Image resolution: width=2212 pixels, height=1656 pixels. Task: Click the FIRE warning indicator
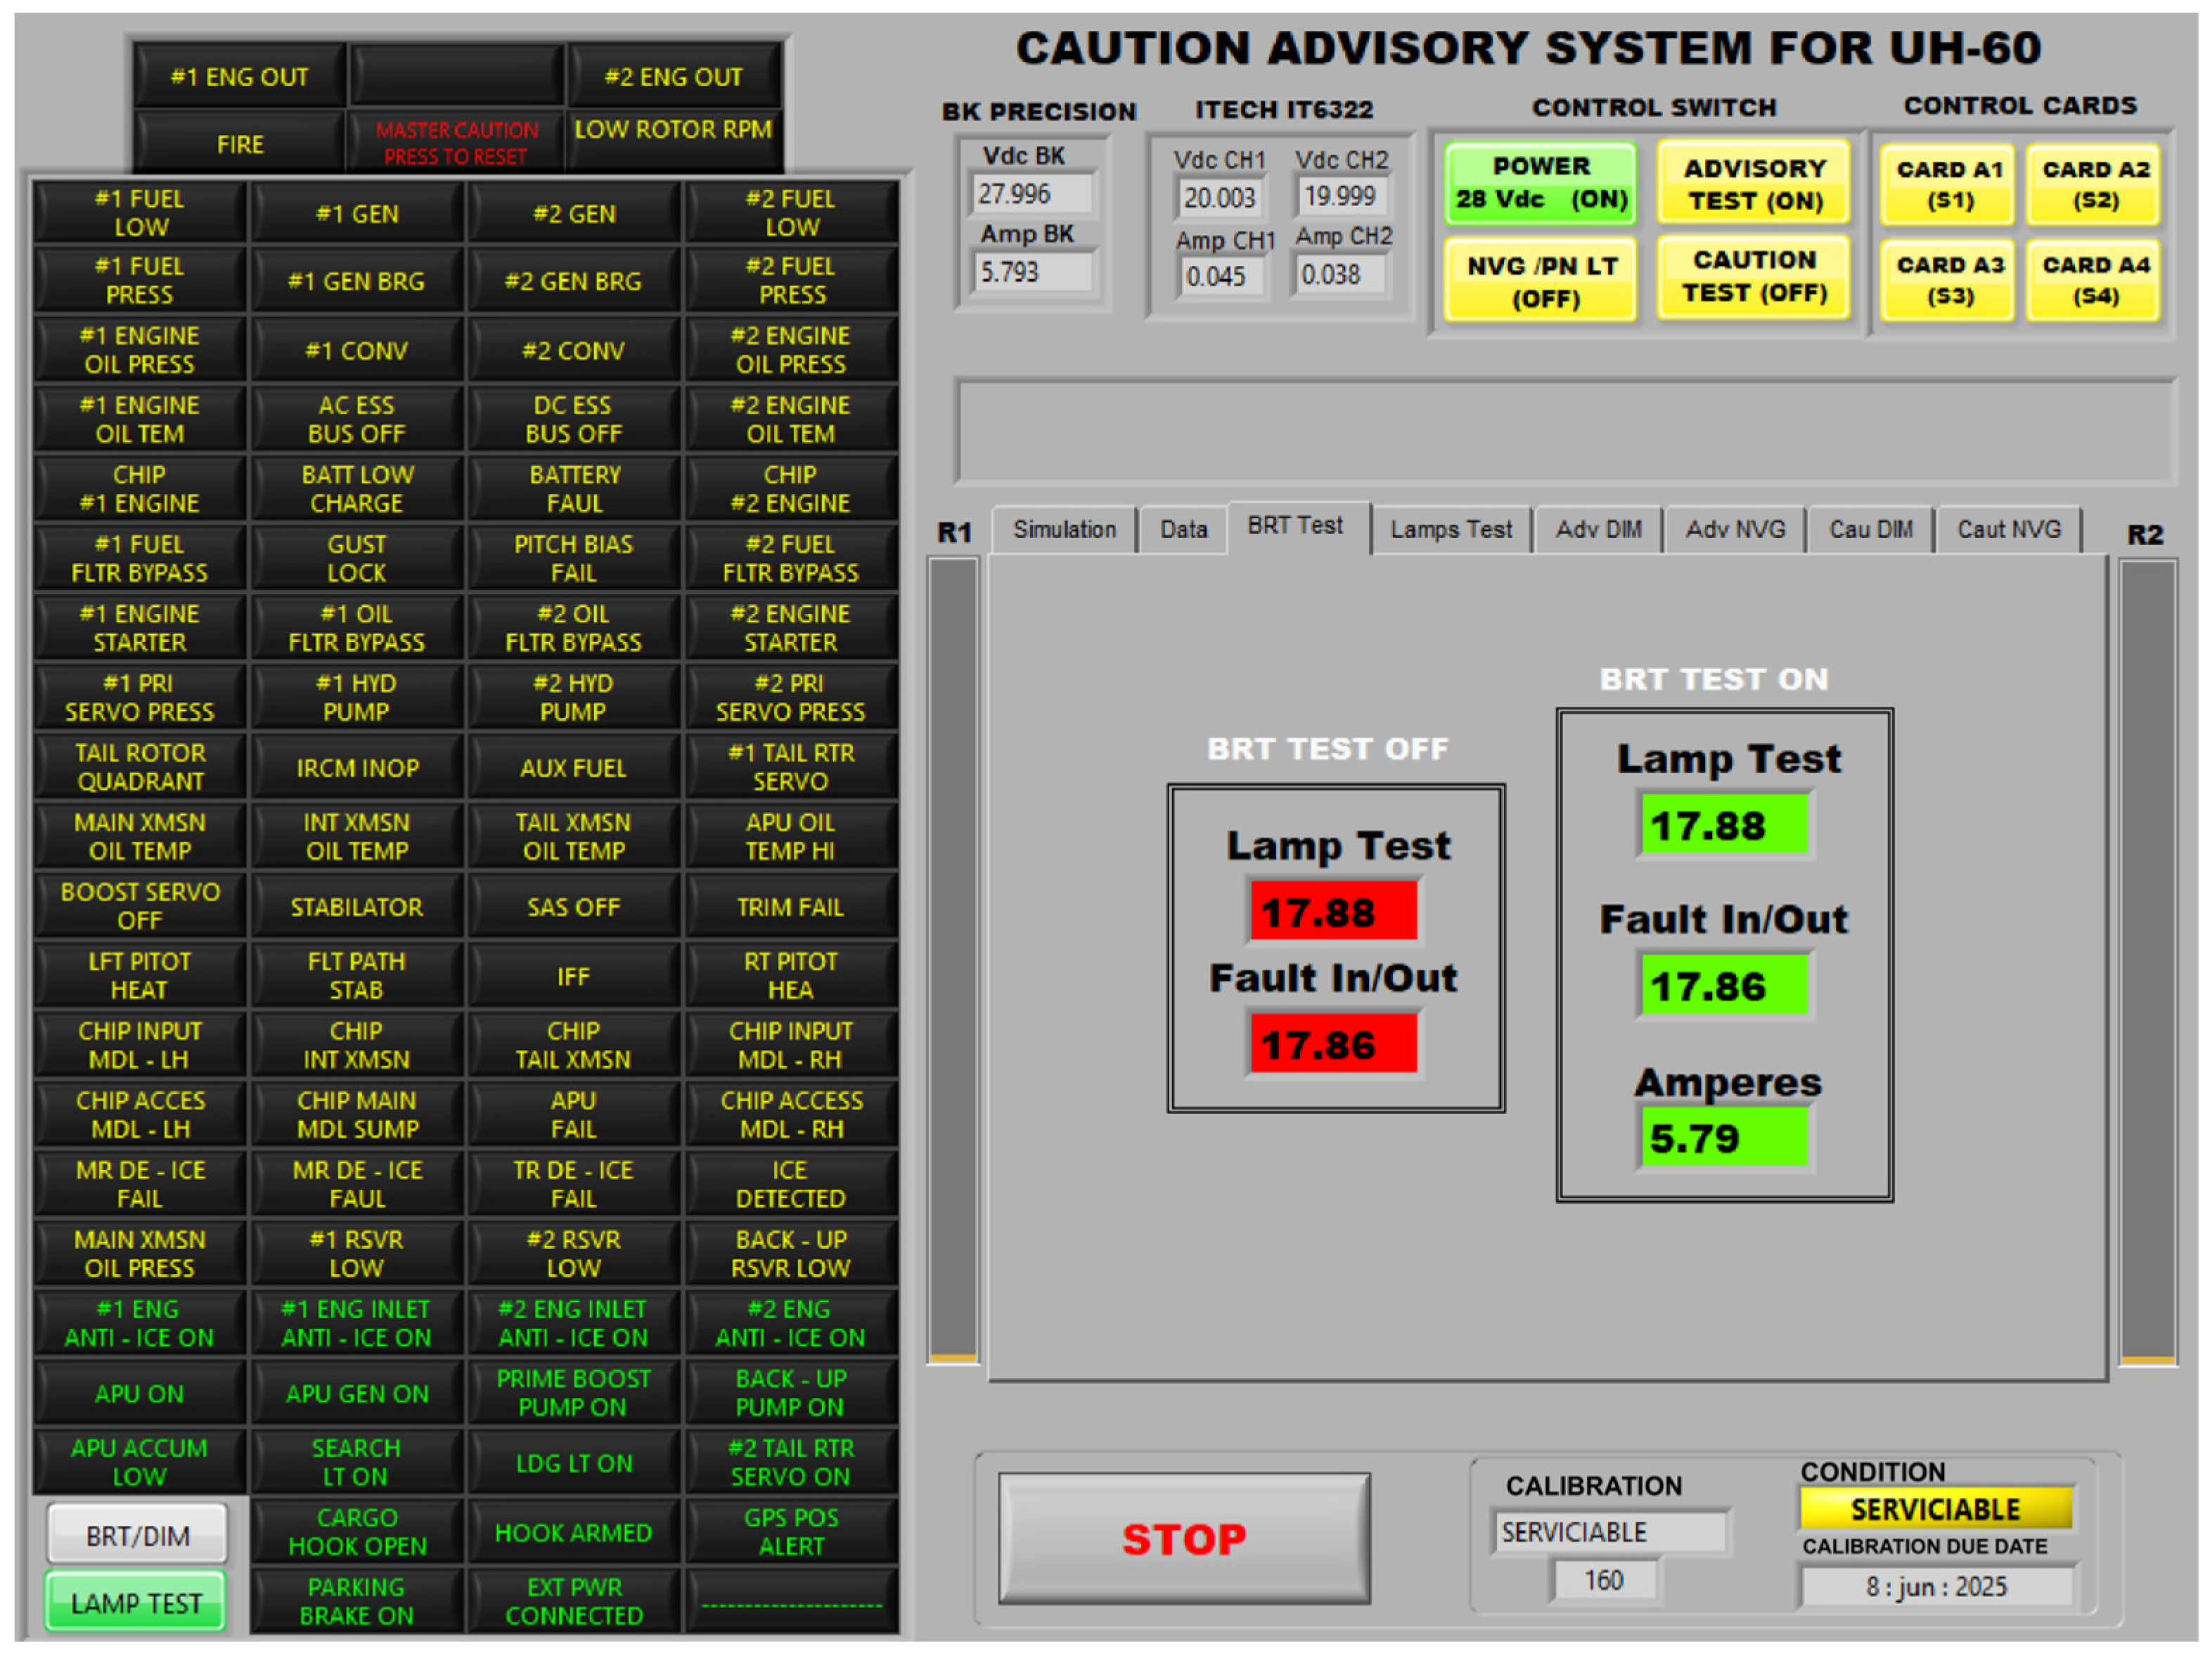(x=240, y=144)
